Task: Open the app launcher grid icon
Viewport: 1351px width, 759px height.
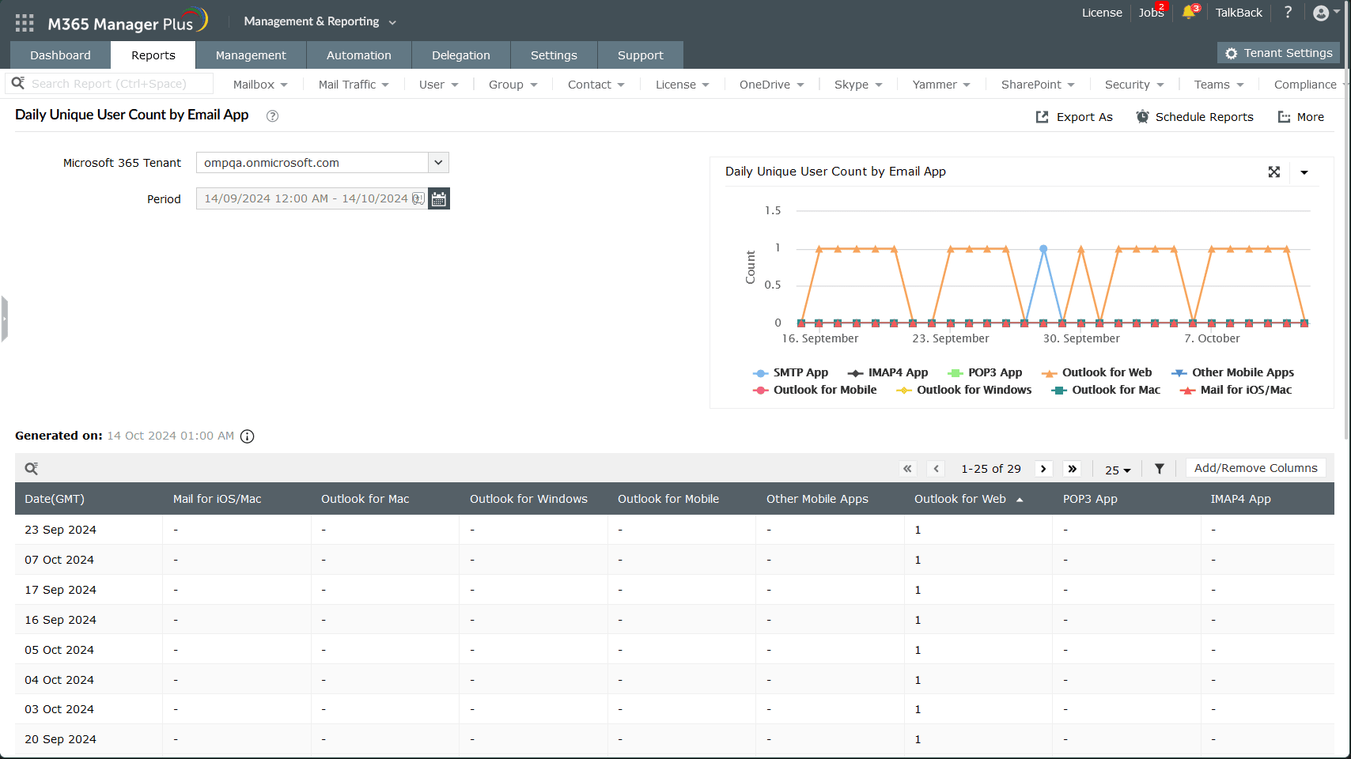Action: pyautogui.click(x=25, y=23)
